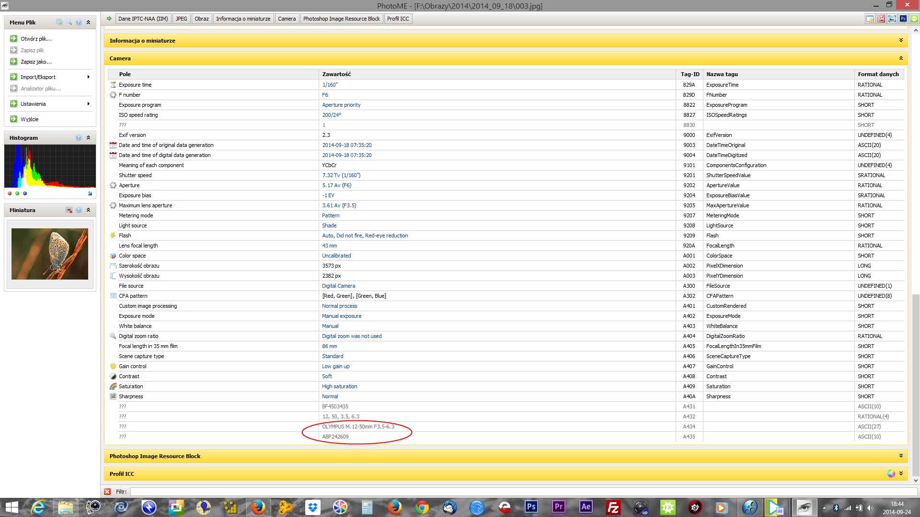
Task: Collapse the Camera section
Action: (x=901, y=58)
